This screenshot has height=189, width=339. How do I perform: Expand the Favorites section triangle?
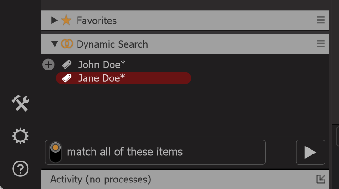[x=54, y=21]
